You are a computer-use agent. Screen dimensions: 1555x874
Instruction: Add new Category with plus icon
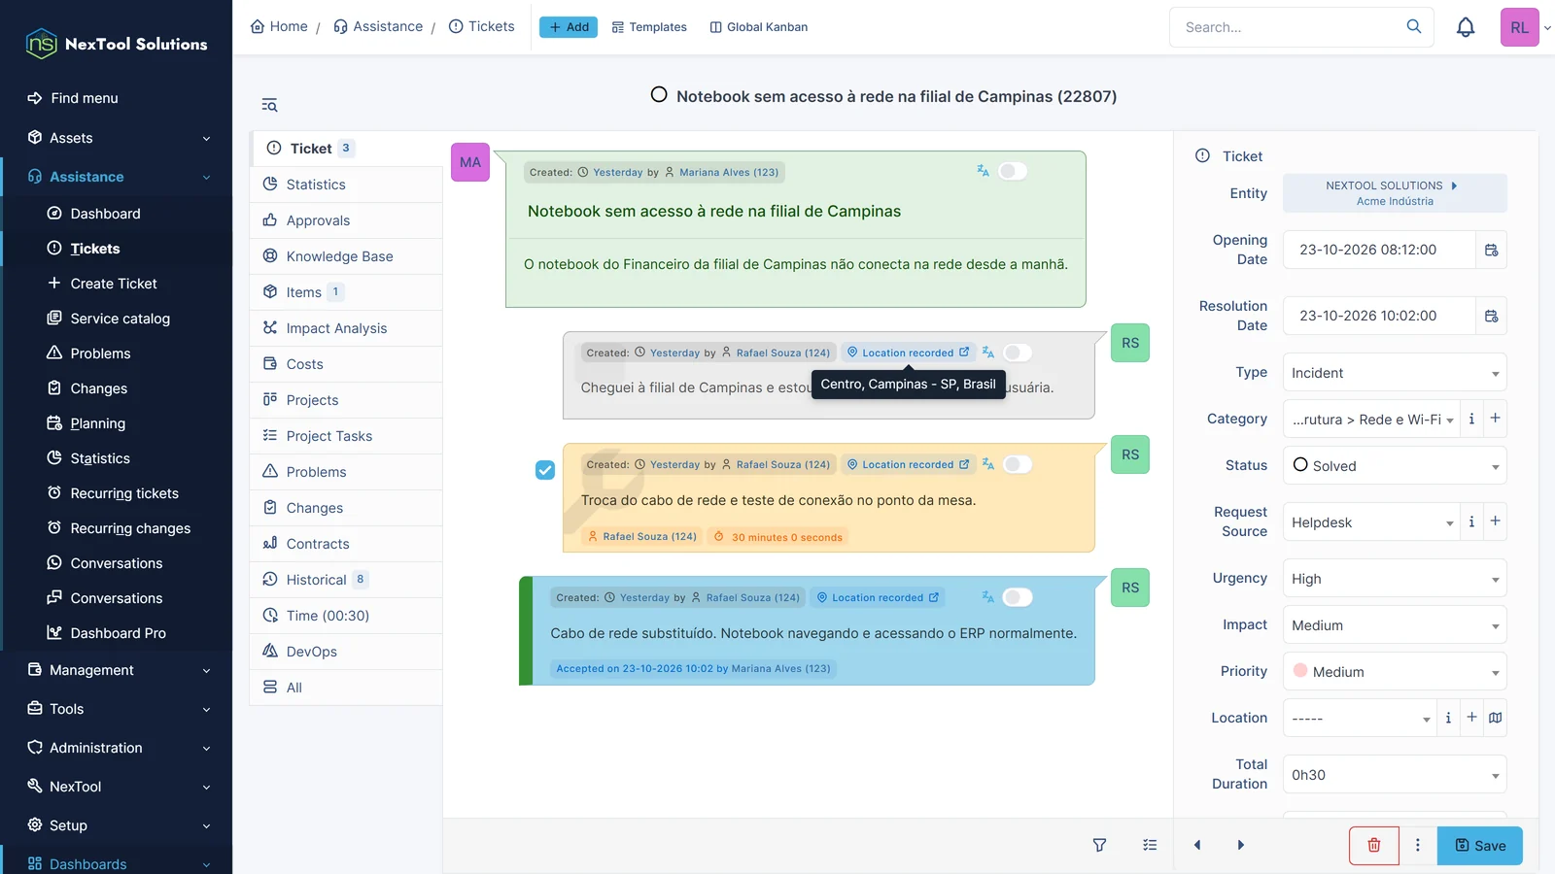click(1495, 419)
